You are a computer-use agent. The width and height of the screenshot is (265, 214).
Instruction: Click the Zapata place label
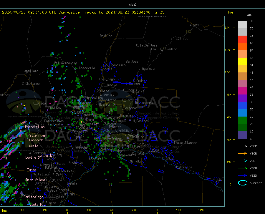click(x=72, y=183)
